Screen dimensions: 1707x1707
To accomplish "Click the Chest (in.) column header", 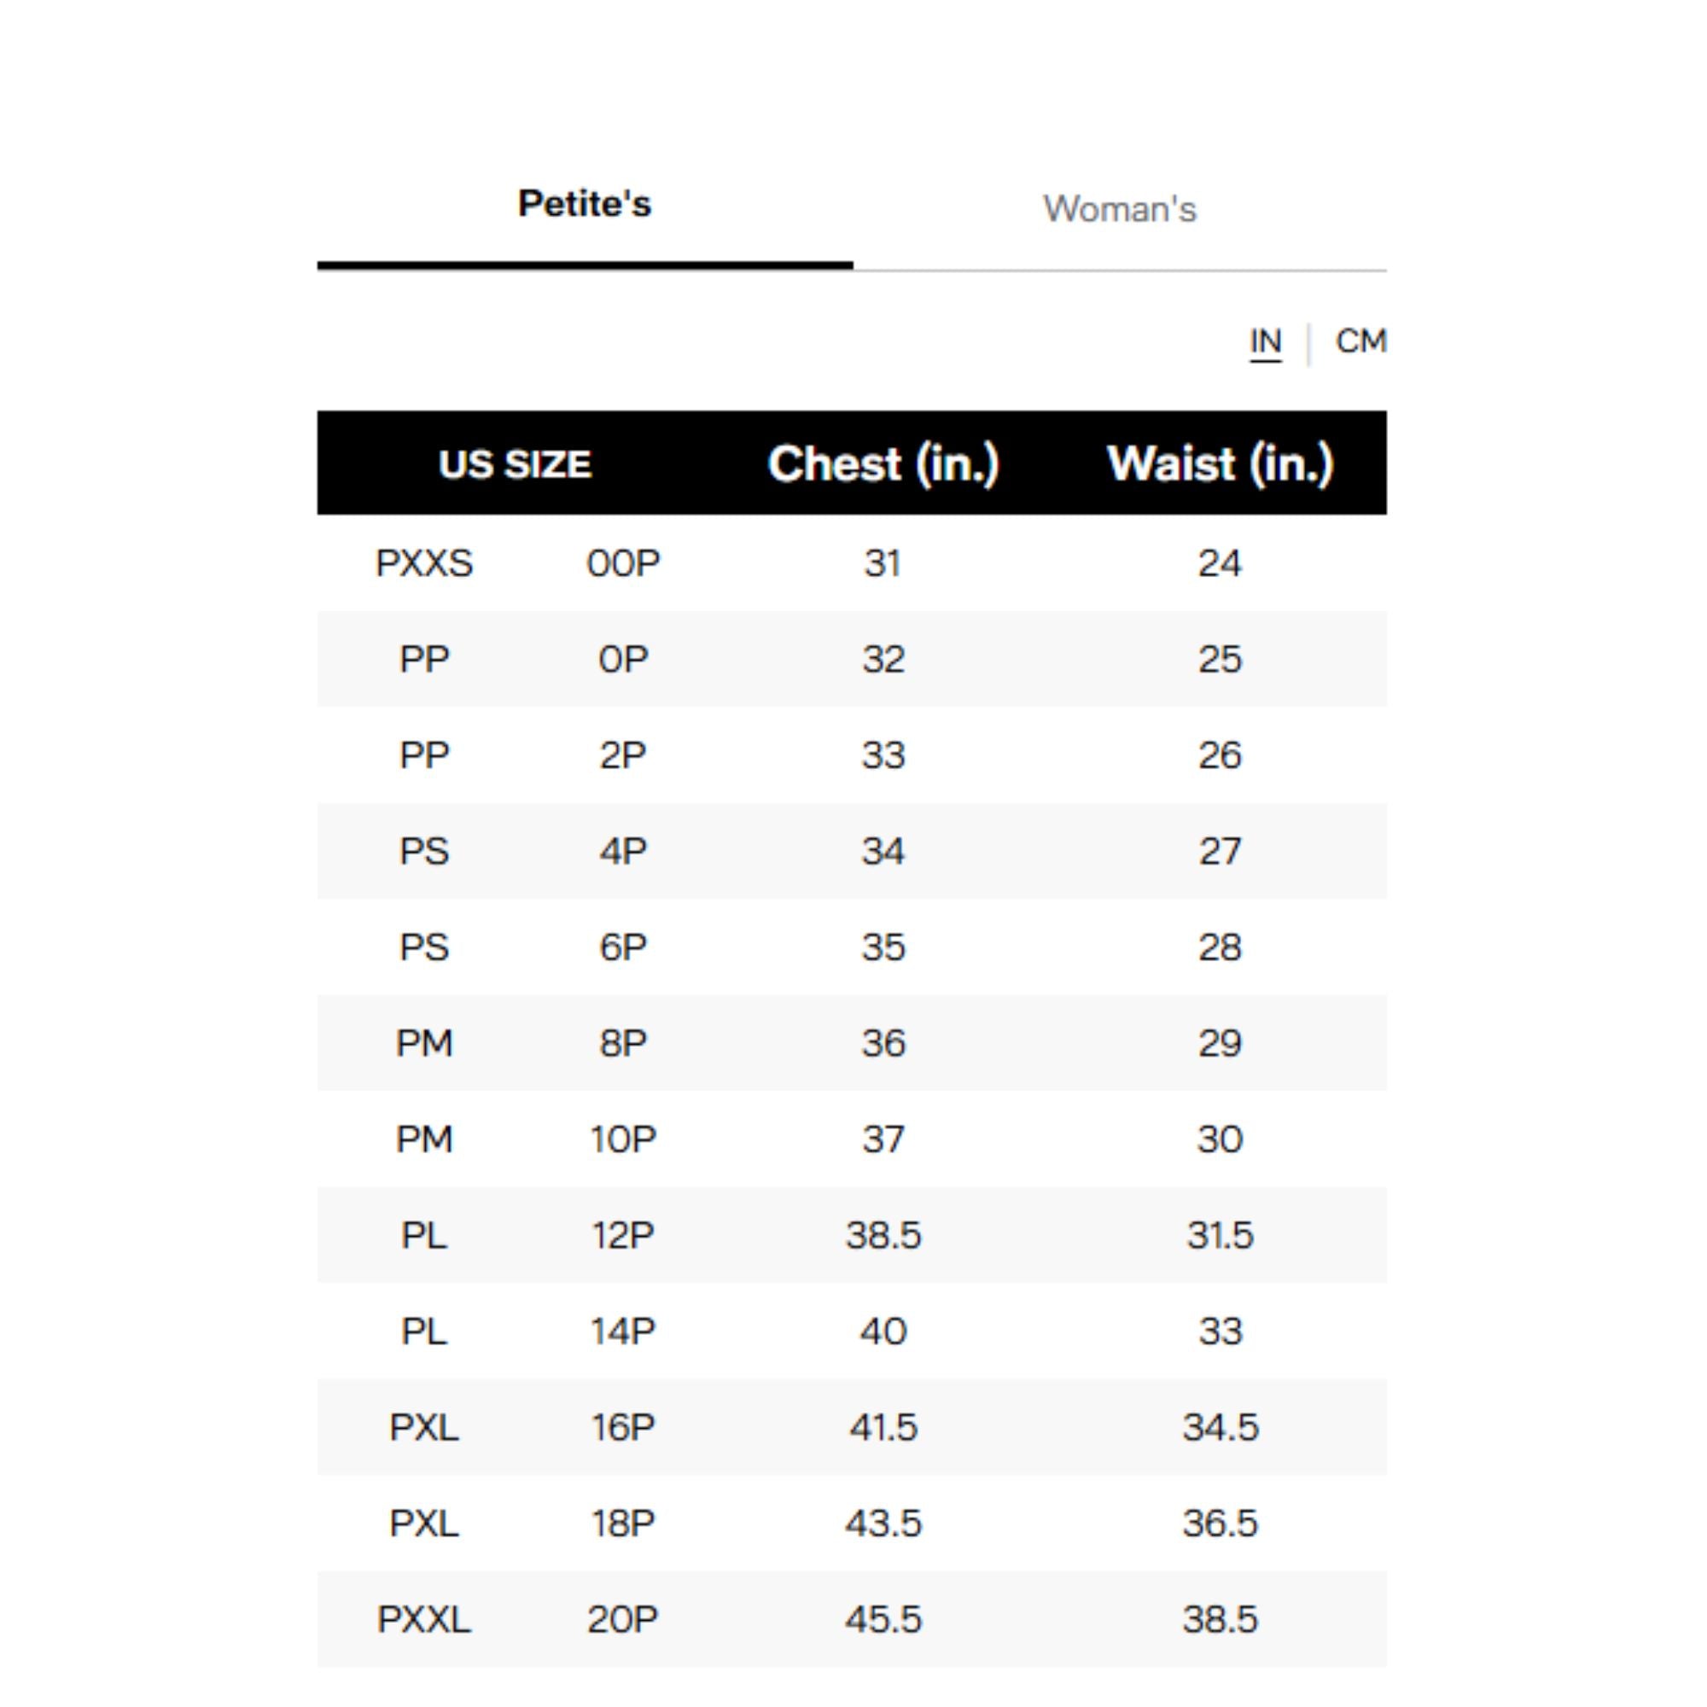I will [x=883, y=465].
